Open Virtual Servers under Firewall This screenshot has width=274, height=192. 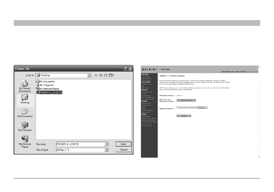(146, 103)
